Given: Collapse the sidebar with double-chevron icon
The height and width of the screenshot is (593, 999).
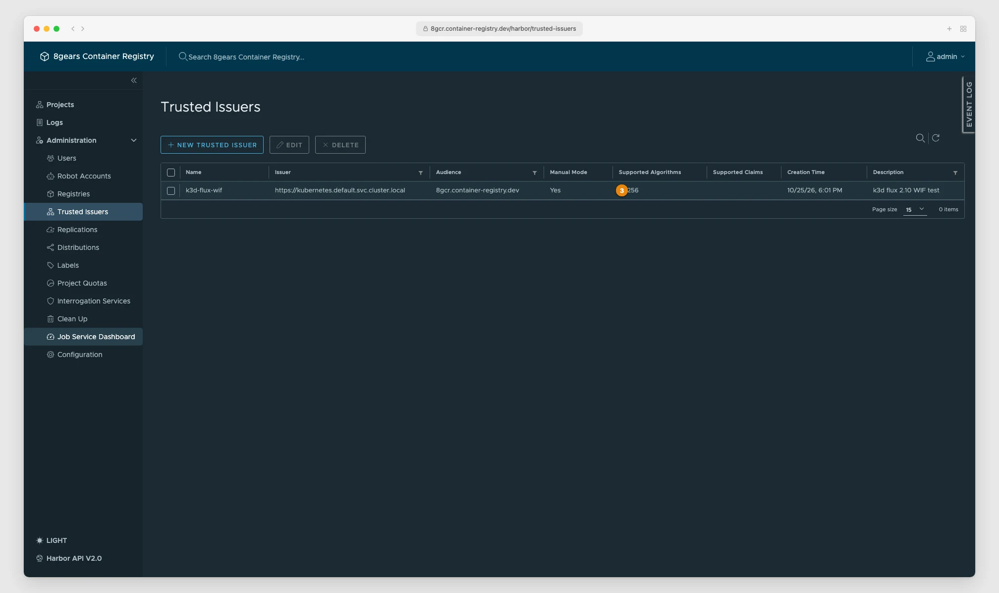Looking at the screenshot, I should (x=134, y=80).
